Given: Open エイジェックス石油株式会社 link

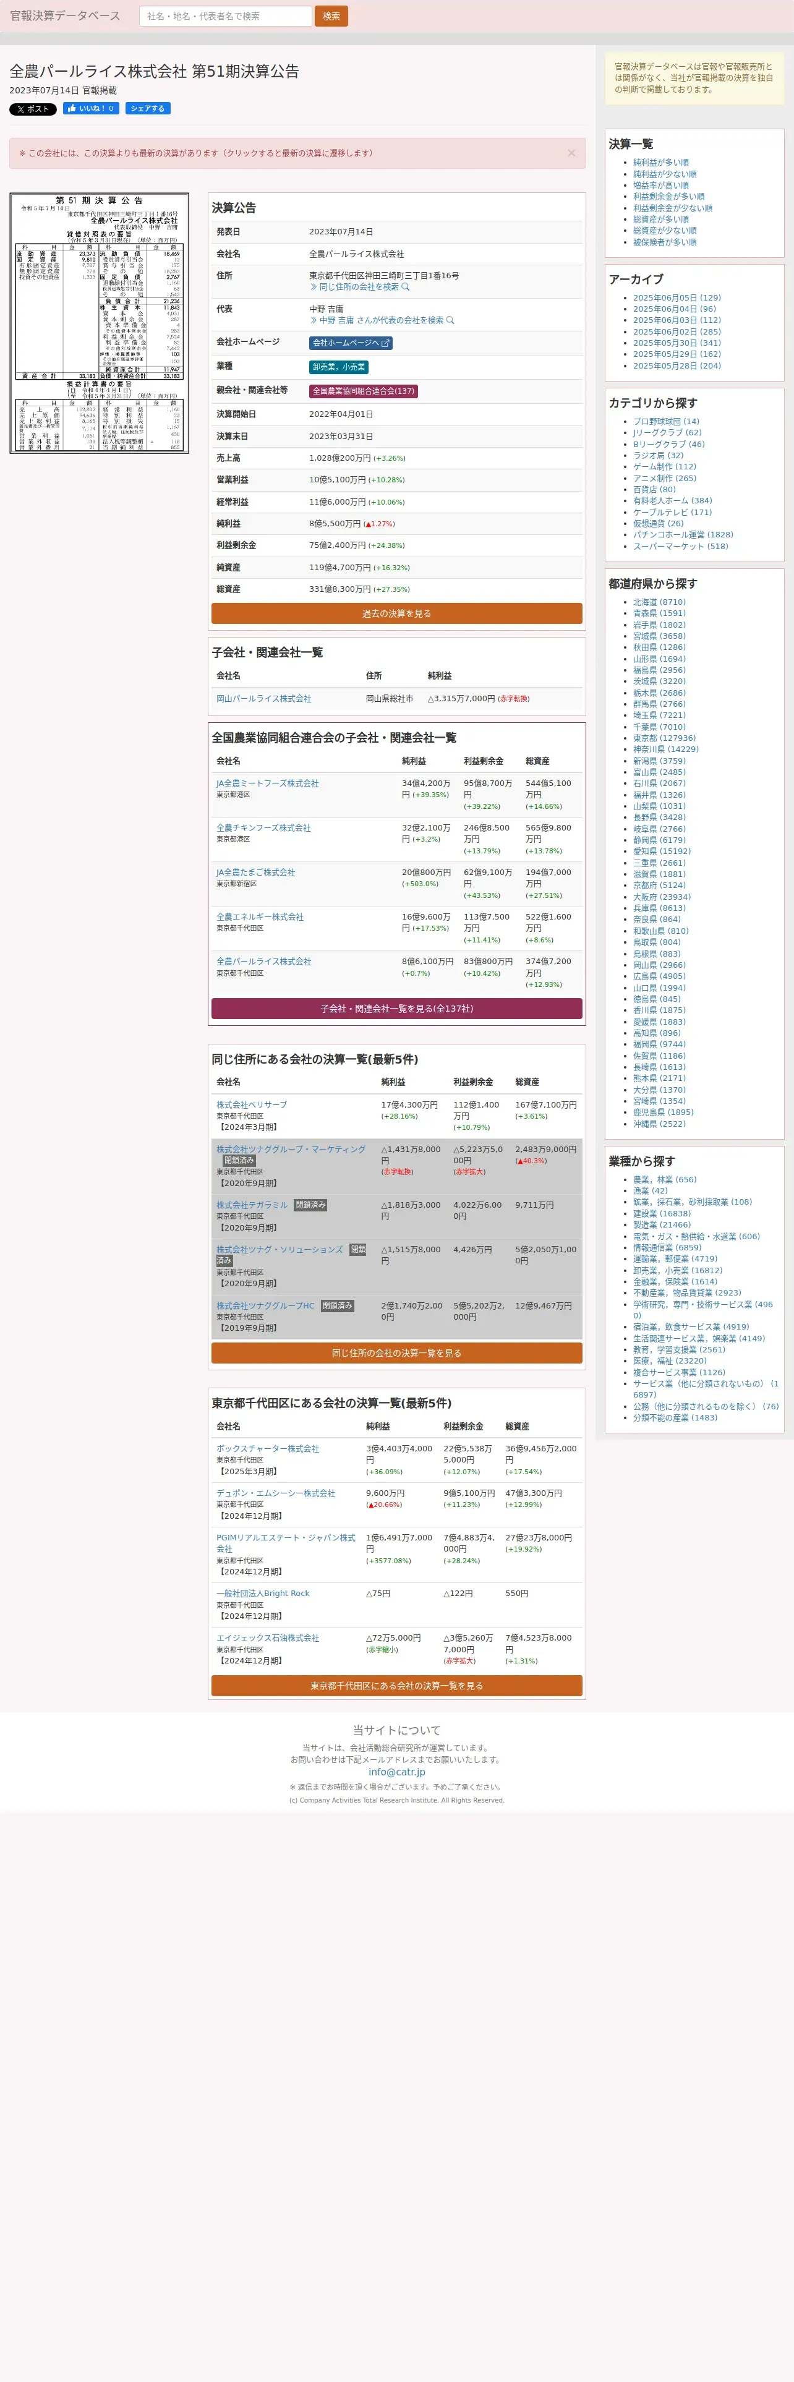Looking at the screenshot, I should coord(268,1637).
